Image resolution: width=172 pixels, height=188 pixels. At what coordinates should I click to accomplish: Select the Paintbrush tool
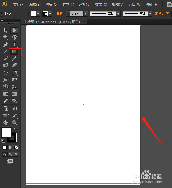tap(6, 59)
